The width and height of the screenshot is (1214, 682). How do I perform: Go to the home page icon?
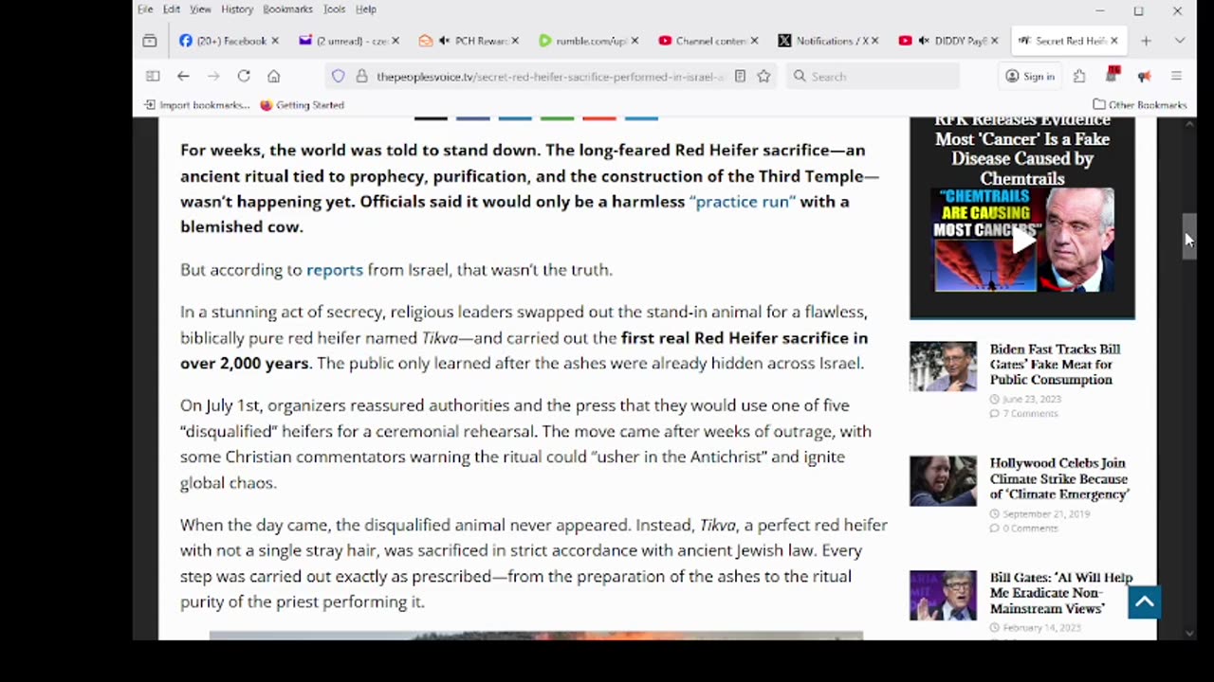(x=273, y=76)
